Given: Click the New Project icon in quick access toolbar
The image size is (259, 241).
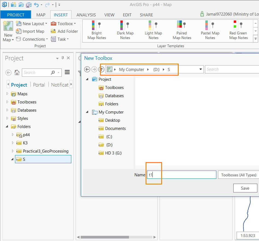Looking at the screenshot, I should click(13, 5).
